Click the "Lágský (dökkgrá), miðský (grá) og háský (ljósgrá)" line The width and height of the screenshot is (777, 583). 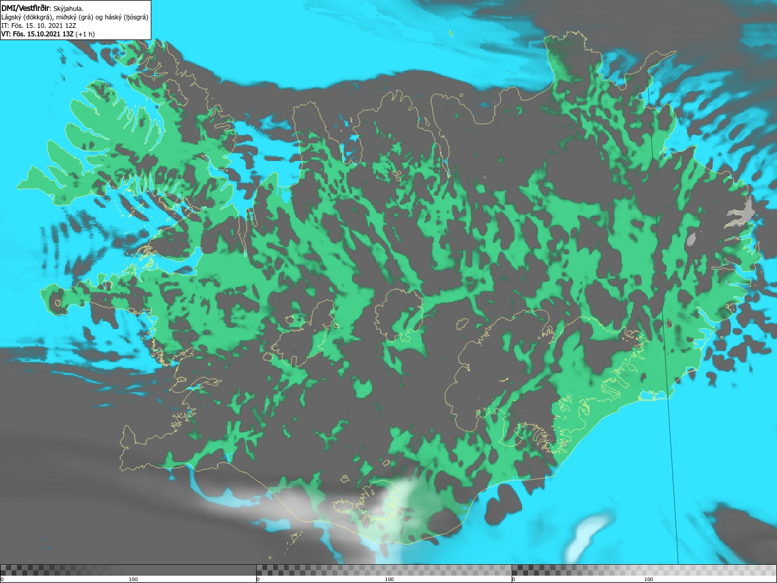[75, 17]
